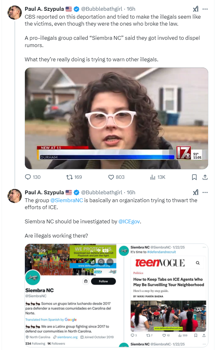This screenshot has height=350, width=215.
Task: Open Siembra NC profile screenshot image
Action: coord(70,295)
